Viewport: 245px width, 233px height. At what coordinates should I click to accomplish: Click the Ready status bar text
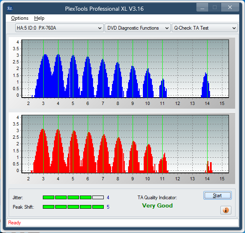pos(14,223)
